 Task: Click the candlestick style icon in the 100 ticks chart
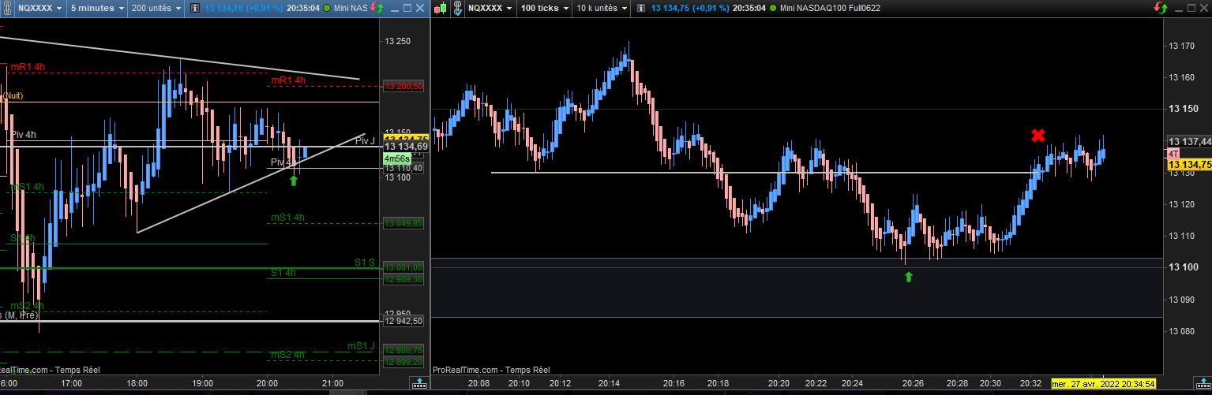[x=440, y=8]
